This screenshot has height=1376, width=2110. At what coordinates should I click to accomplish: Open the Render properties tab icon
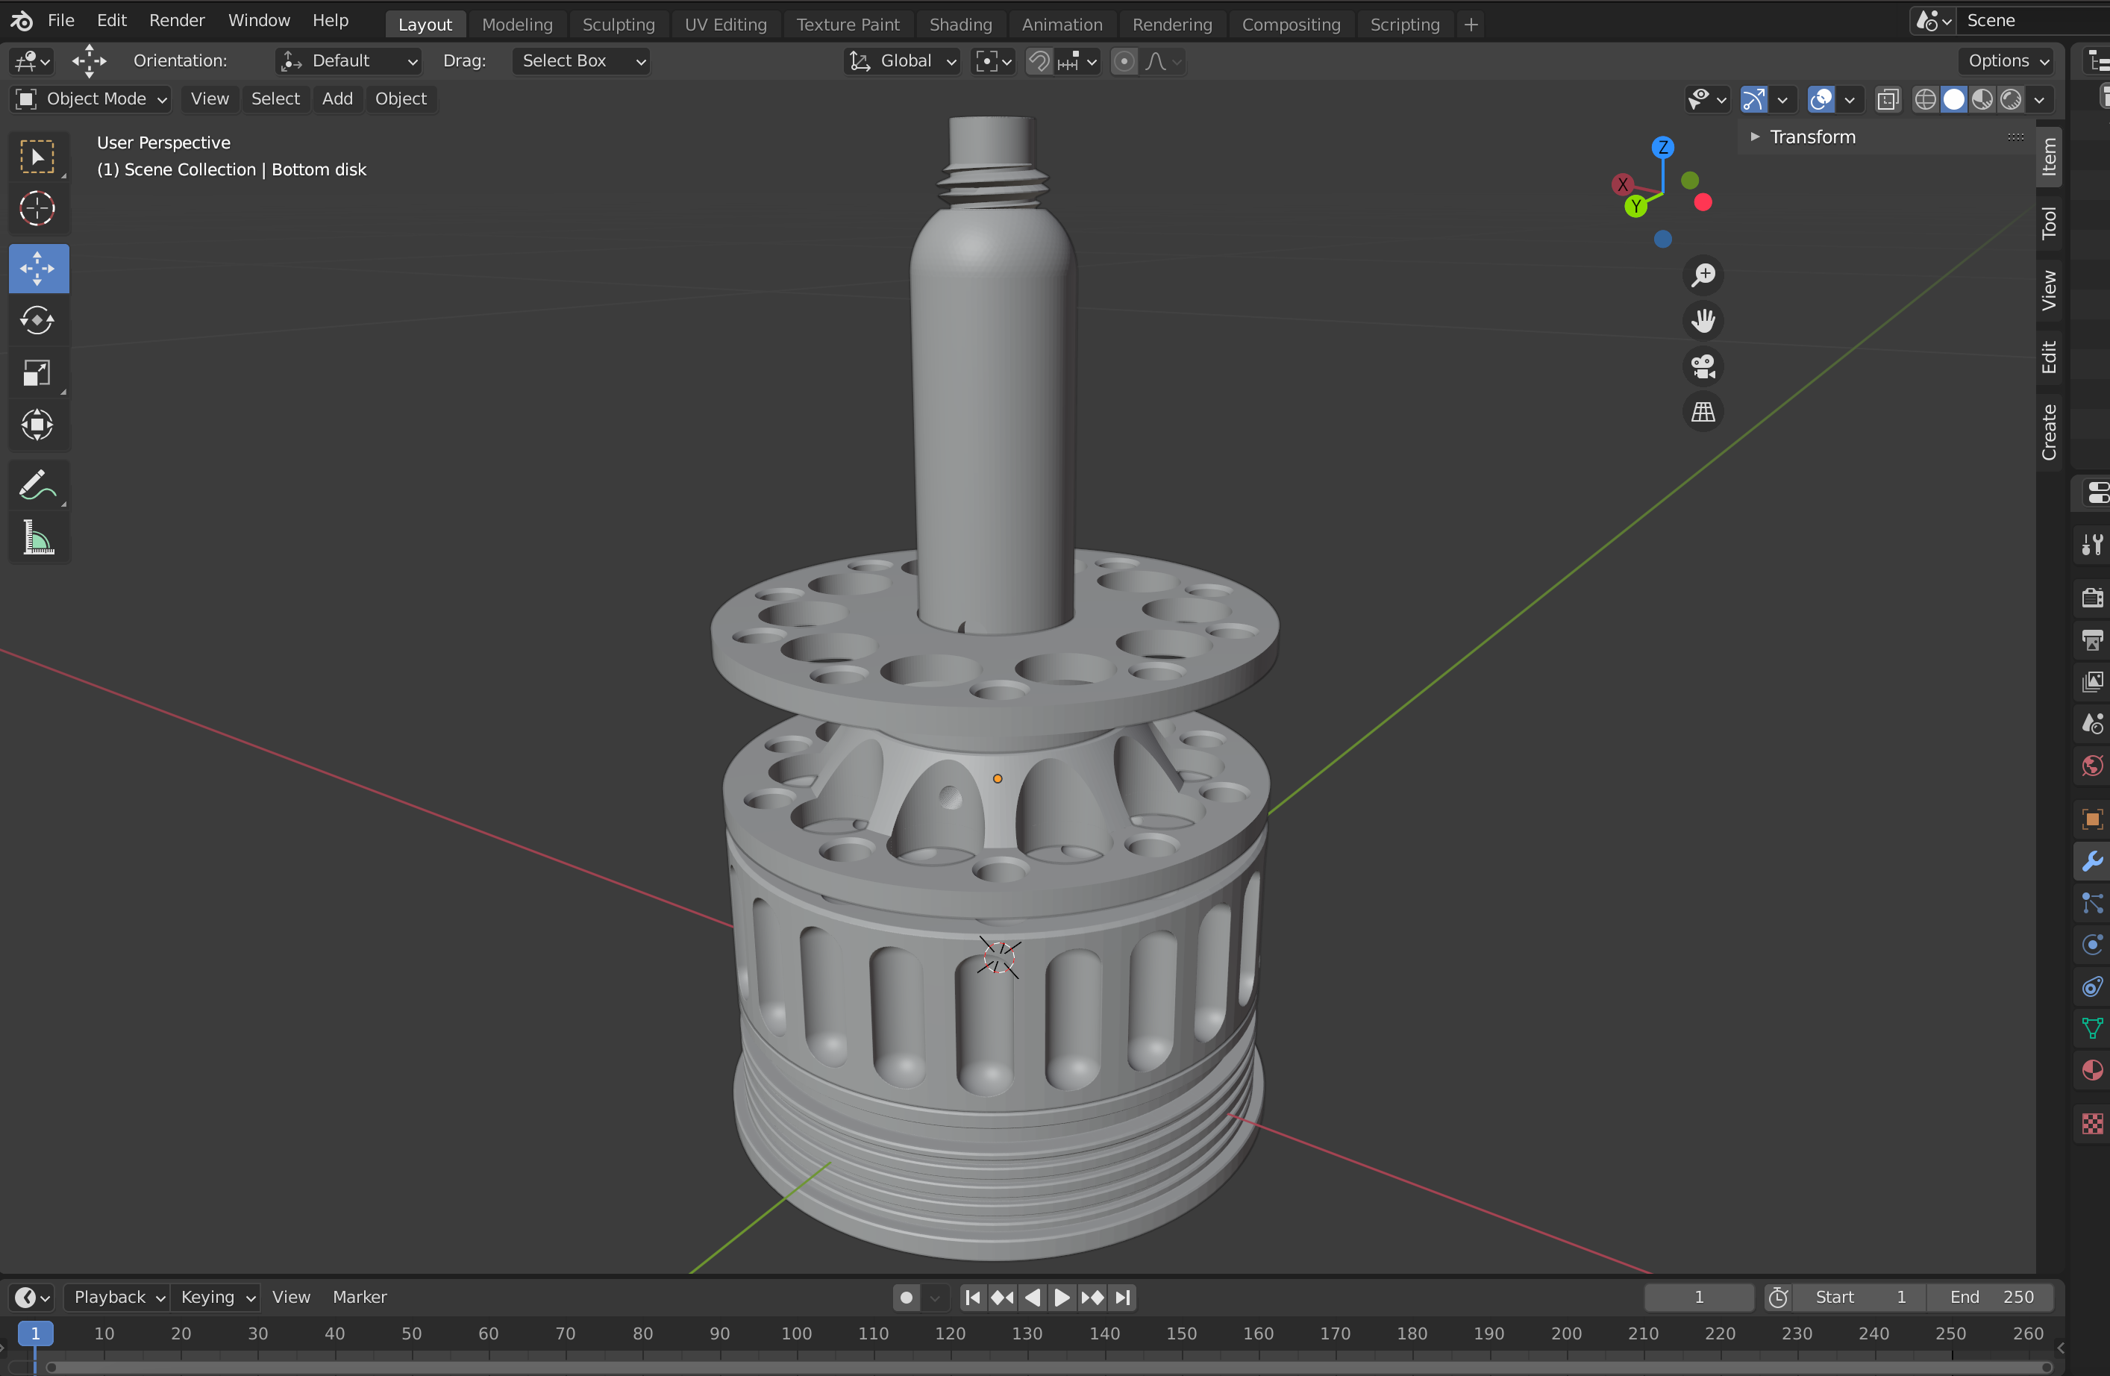click(x=2092, y=597)
